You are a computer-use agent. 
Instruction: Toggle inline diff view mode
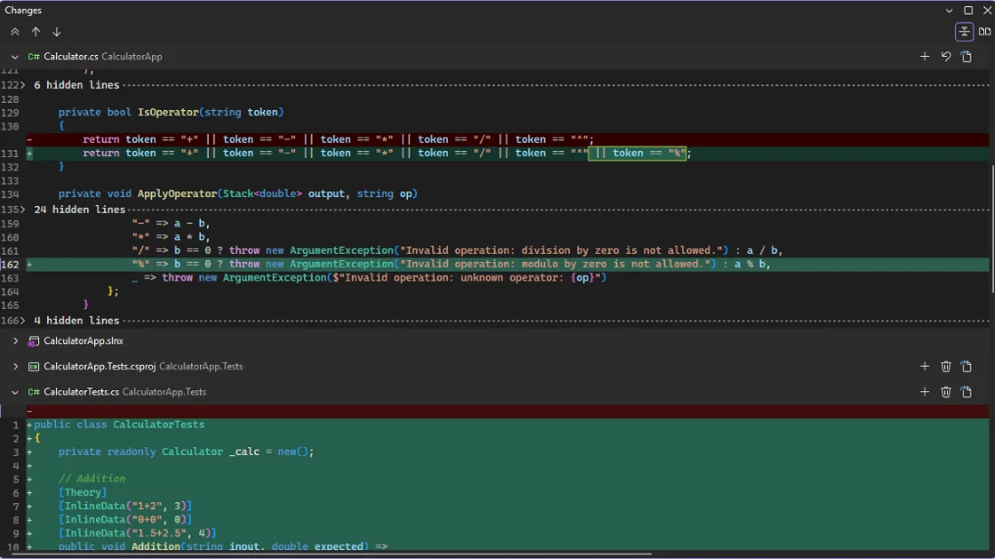point(964,32)
